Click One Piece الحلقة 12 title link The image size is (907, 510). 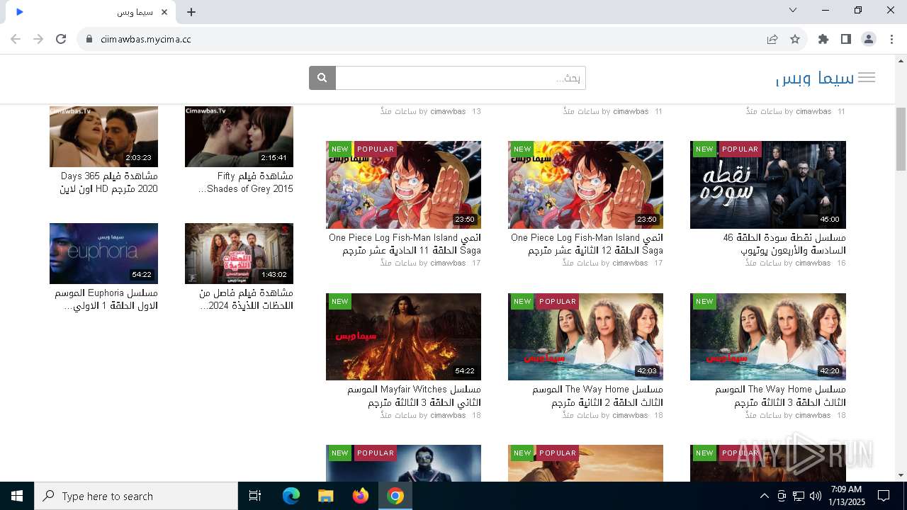point(587,244)
